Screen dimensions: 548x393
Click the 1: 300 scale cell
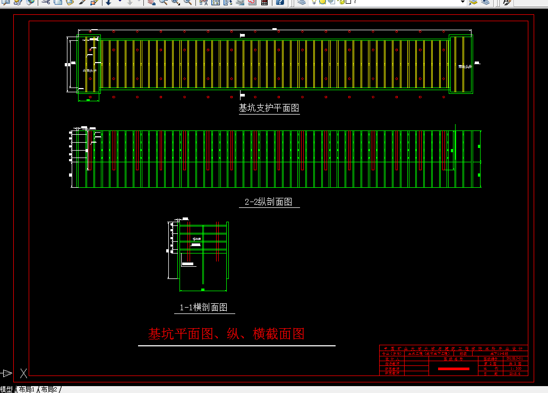point(516,369)
